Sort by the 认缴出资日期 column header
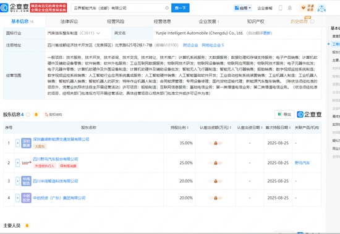Image resolution: width=340 pixels, height=234 pixels. pos(250,128)
